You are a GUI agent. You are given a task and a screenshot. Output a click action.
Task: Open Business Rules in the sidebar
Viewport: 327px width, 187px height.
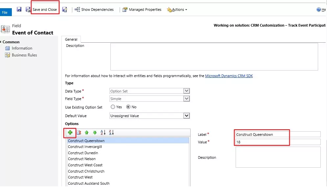pyautogui.click(x=24, y=55)
